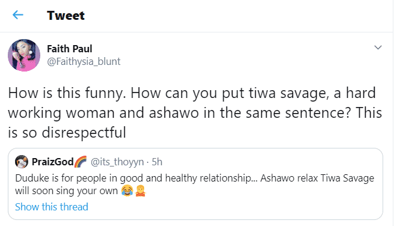Open the @its_thoyyn handle
Image resolution: width=394 pixels, height=226 pixels.
click(x=117, y=162)
